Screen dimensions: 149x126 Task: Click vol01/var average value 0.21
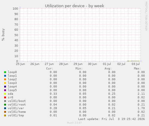pos(112,108)
